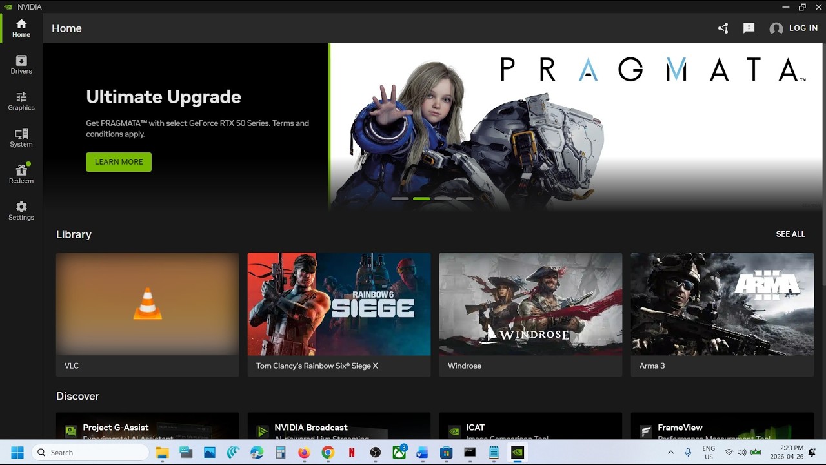The height and width of the screenshot is (465, 826).
Task: Click SEE ALL in Library
Action: tap(791, 234)
